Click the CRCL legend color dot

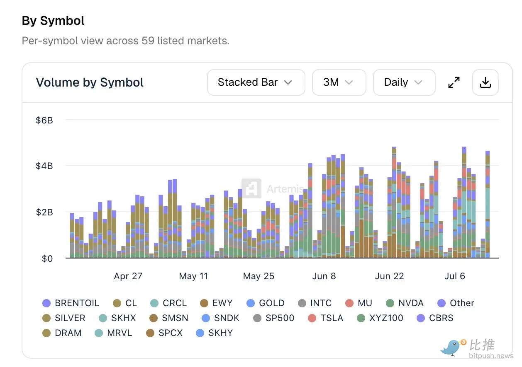pos(154,303)
